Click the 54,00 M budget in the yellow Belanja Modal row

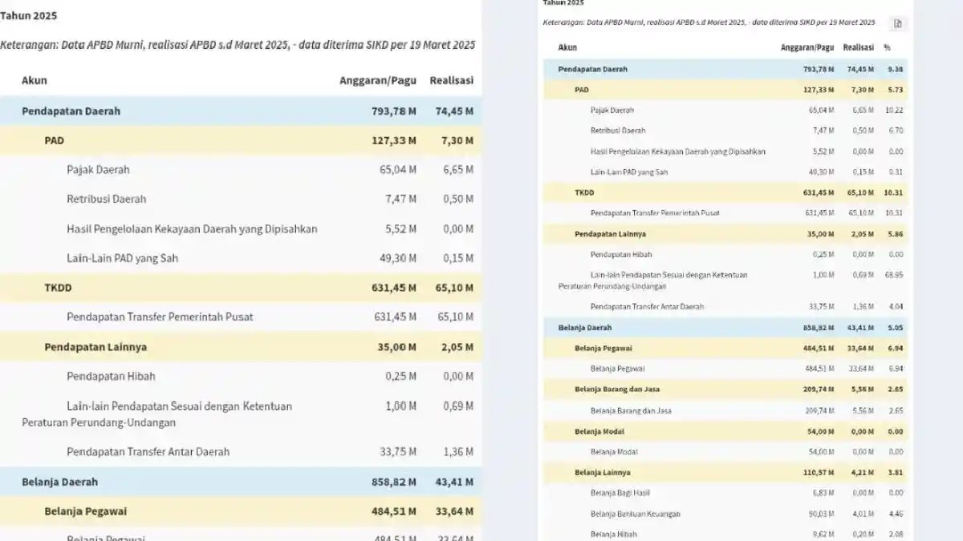click(x=821, y=431)
